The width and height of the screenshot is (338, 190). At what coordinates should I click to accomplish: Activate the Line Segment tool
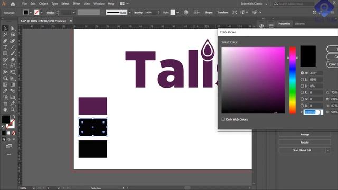coord(13,47)
